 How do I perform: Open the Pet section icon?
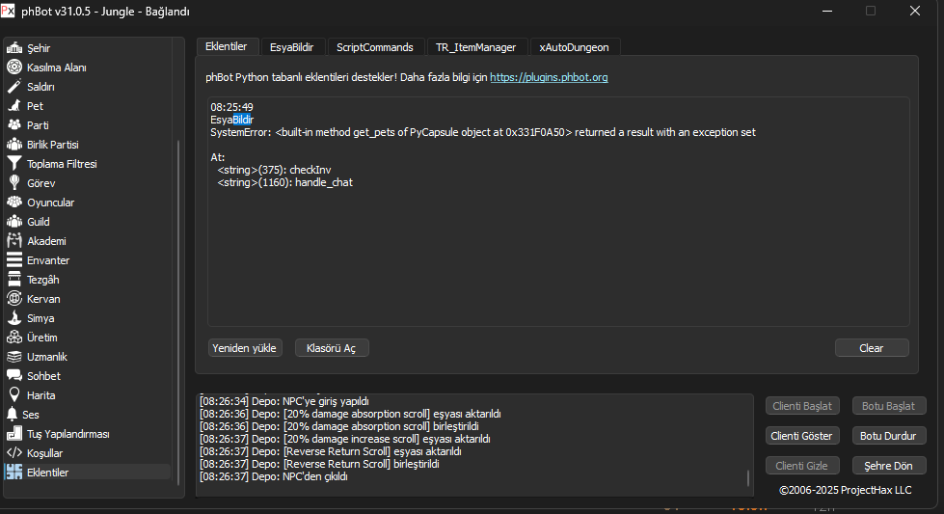click(x=14, y=106)
